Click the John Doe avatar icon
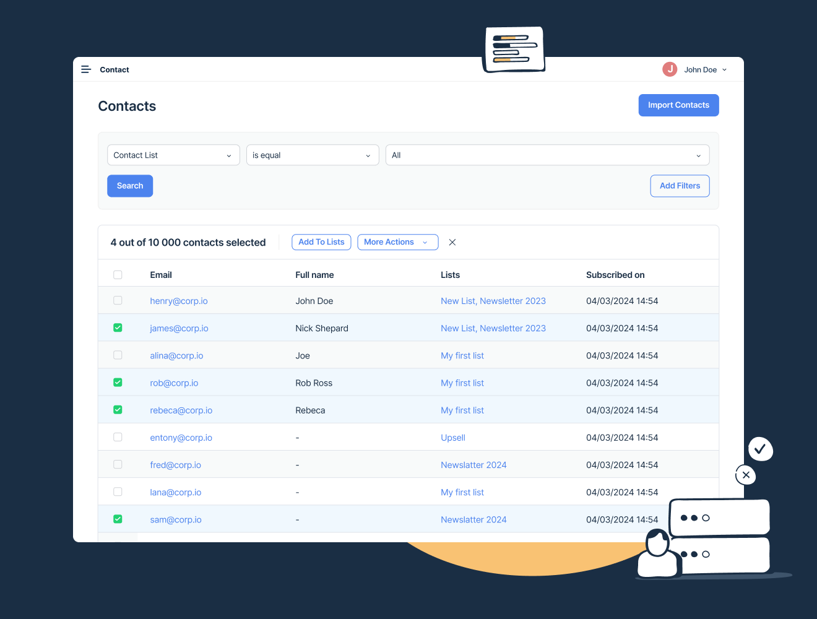Image resolution: width=817 pixels, height=619 pixels. click(669, 69)
